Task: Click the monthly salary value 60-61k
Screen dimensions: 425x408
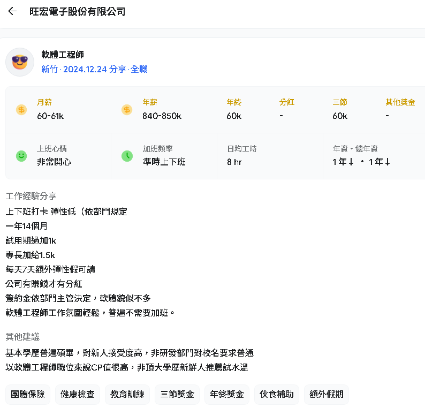Action: pyautogui.click(x=50, y=116)
